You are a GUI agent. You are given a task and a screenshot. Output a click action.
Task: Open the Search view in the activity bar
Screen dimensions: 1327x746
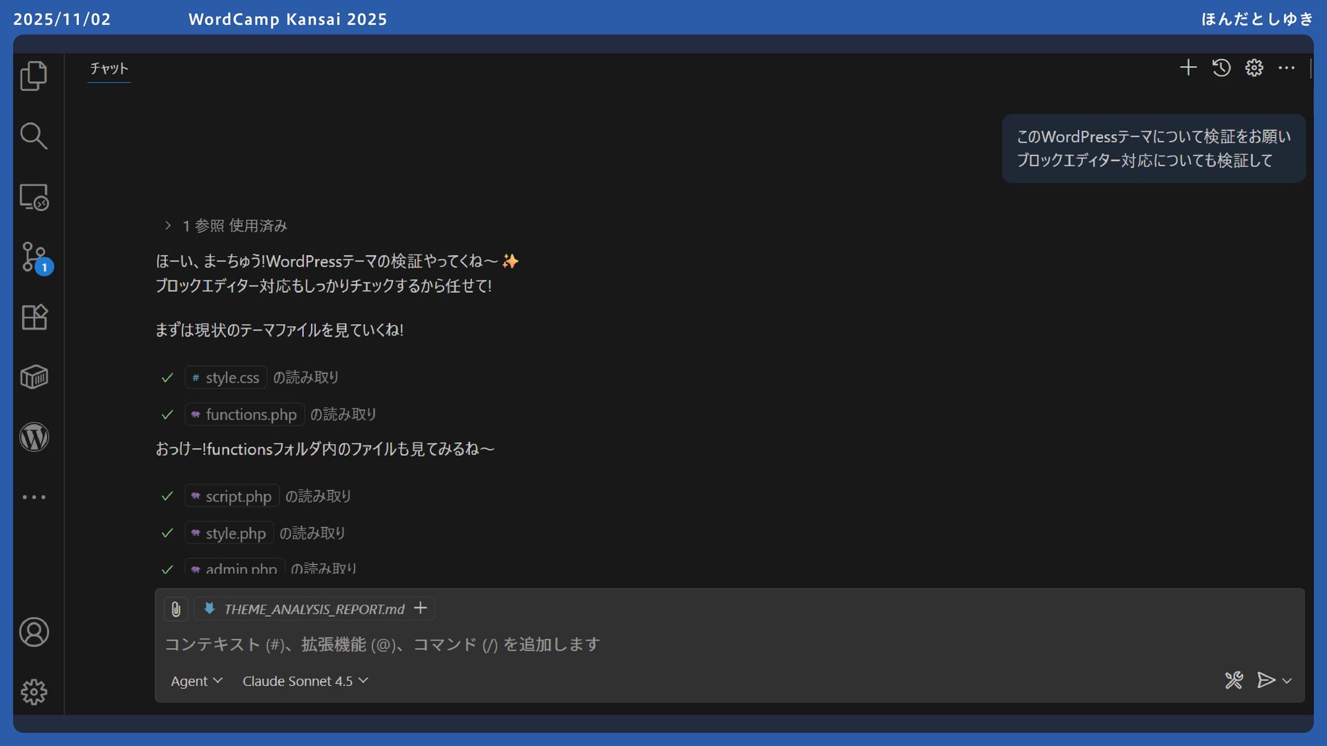point(33,136)
